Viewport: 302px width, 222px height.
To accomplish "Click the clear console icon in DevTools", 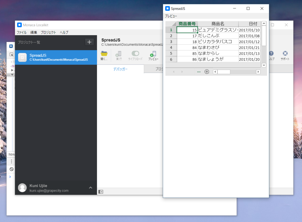I will [x=12, y=169].
